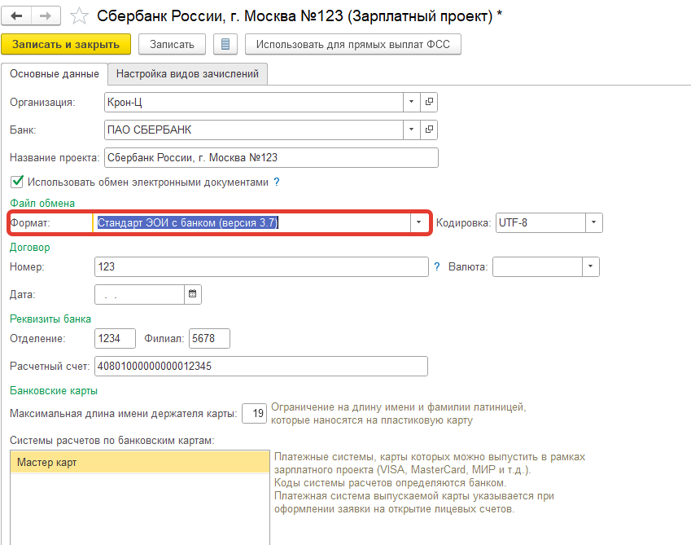The width and height of the screenshot is (691, 545).
Task: Select the Основные данные tab
Action: pos(55,73)
